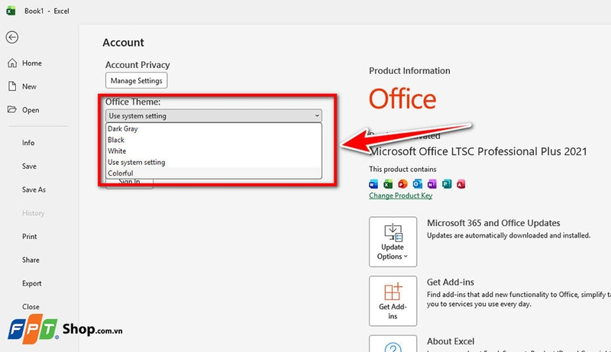The height and width of the screenshot is (352, 611).
Task: Select White theme option
Action: 214,151
